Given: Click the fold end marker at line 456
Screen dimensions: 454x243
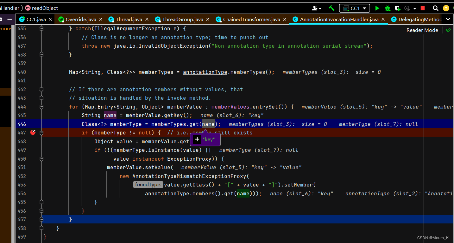Looking at the screenshot, I should pos(41,210).
